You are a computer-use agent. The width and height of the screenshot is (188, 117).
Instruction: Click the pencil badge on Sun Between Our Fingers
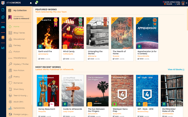pos(90,104)
